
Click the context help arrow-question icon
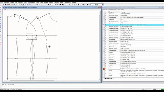coord(88,5)
